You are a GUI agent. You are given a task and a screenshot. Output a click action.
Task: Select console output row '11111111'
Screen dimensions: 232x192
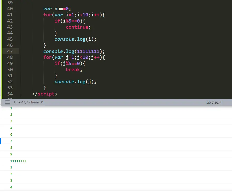[x=116, y=161]
